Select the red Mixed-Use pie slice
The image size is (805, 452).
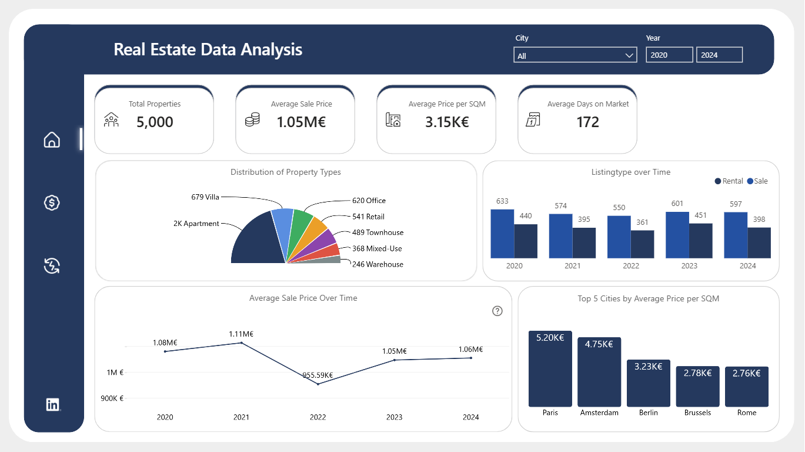coord(328,252)
